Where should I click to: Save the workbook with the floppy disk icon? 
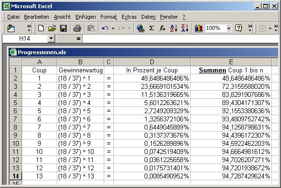coord(63,28)
